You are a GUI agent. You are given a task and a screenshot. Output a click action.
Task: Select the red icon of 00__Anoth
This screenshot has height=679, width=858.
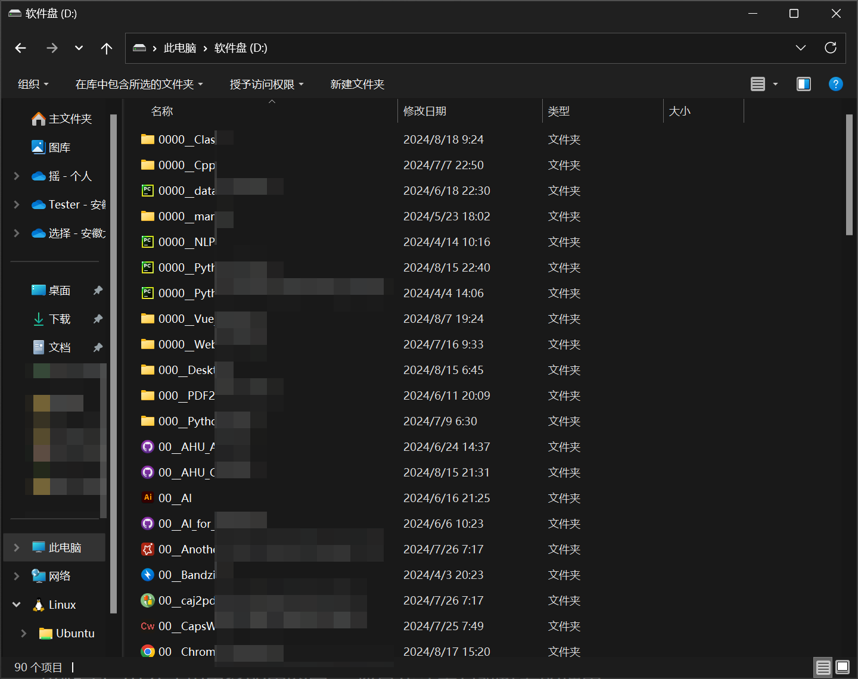pos(148,549)
